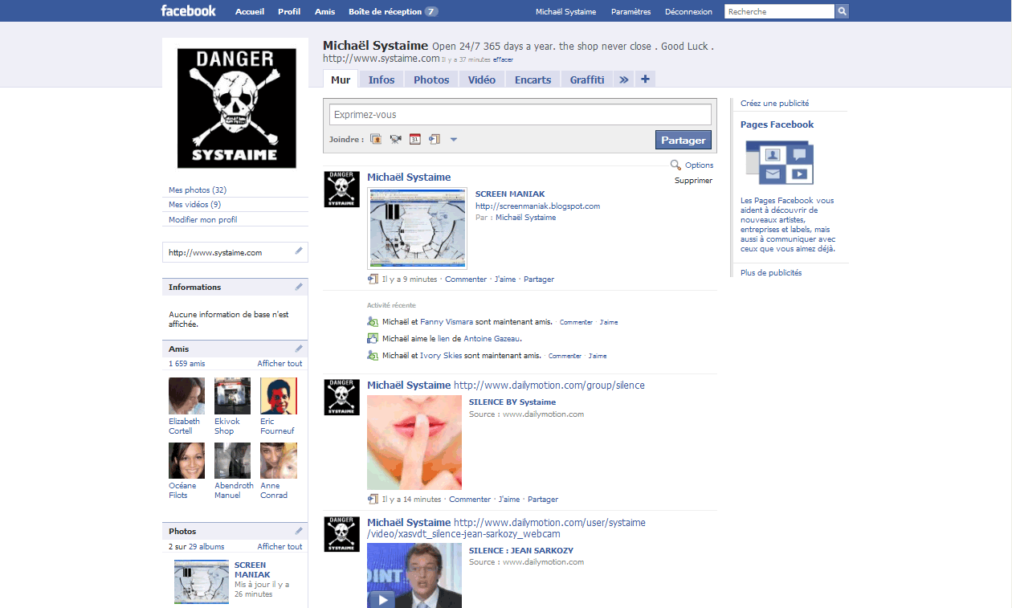Click the Facebook logo in header
Image resolution: width=1012 pixels, height=608 pixels.
pos(189,10)
